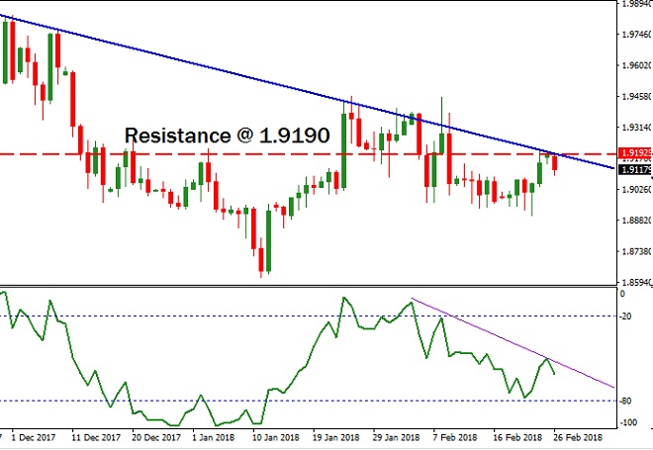Click the 1.8882 price axis label
The width and height of the screenshot is (653, 450).
click(x=637, y=221)
